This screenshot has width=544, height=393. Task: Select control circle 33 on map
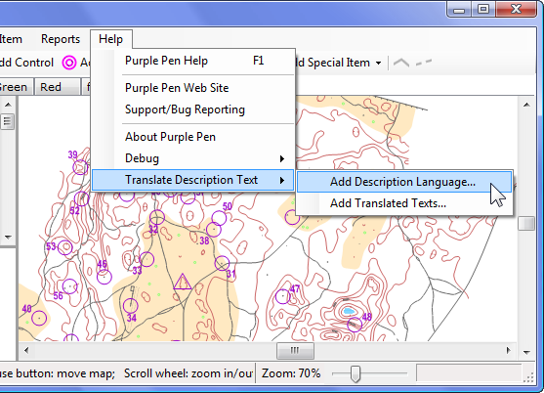point(146,259)
